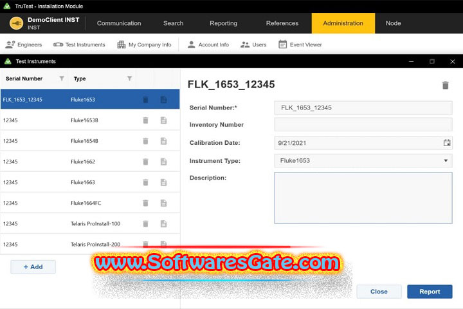Image resolution: width=463 pixels, height=309 pixels.
Task: Select the Administration tab
Action: 343,23
